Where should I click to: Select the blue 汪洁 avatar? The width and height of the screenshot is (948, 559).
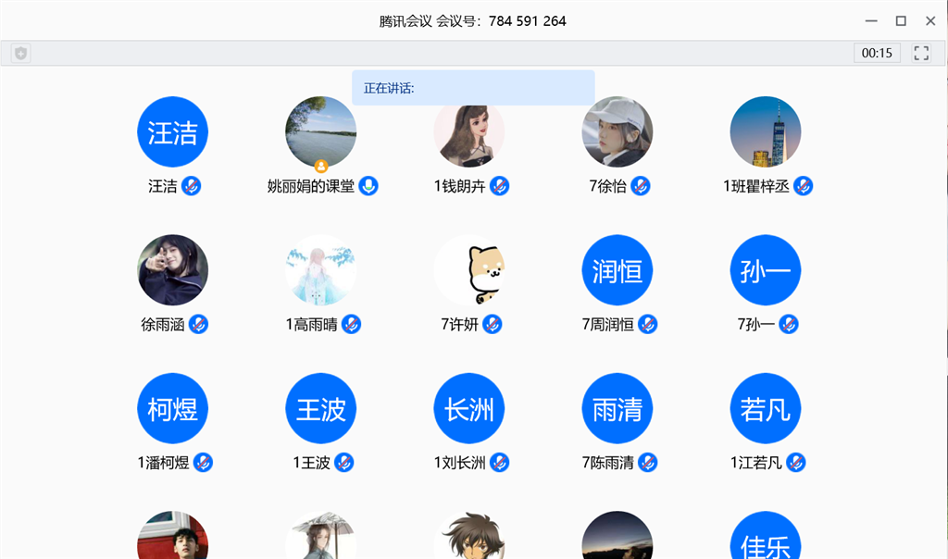pyautogui.click(x=173, y=131)
